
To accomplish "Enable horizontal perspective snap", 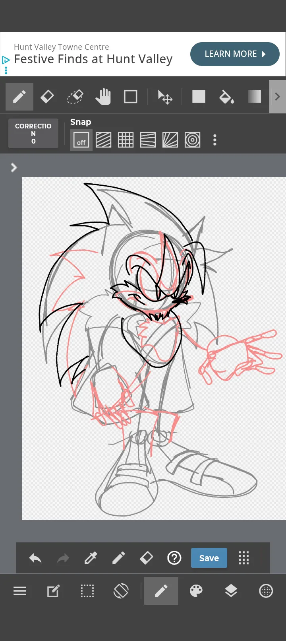I will coord(148,140).
